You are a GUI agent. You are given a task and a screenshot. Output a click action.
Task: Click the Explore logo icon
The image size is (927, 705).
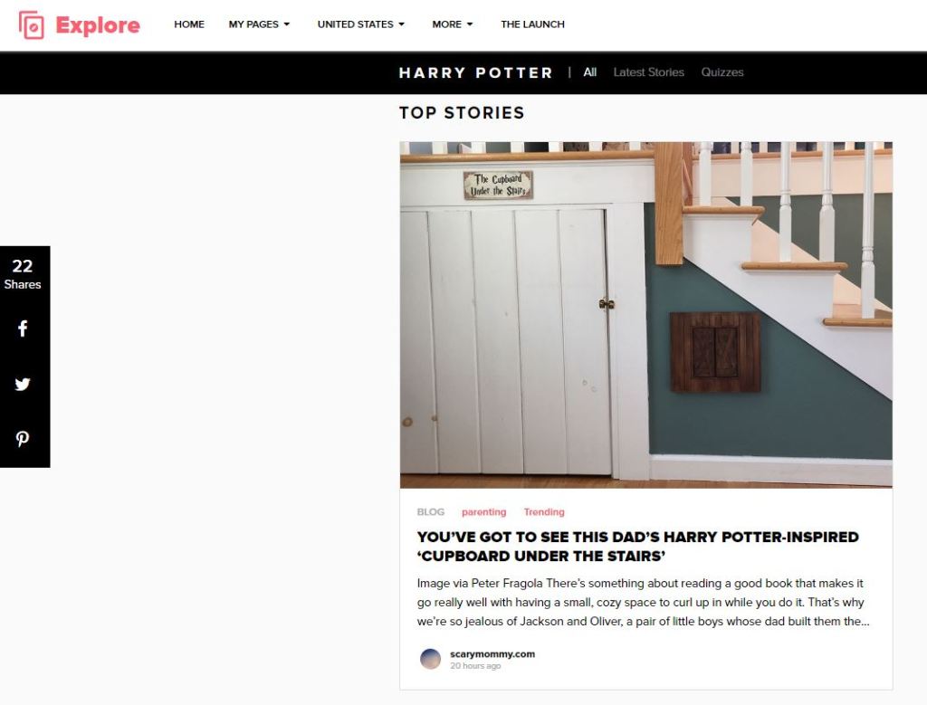click(32, 24)
